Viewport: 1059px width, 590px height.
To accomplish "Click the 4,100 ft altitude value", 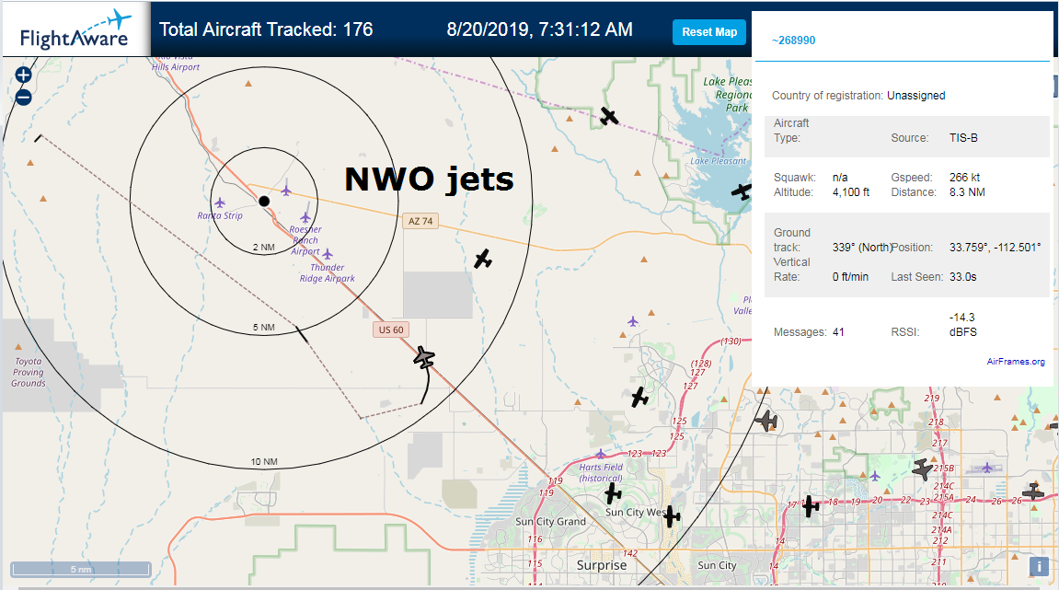I will click(851, 192).
